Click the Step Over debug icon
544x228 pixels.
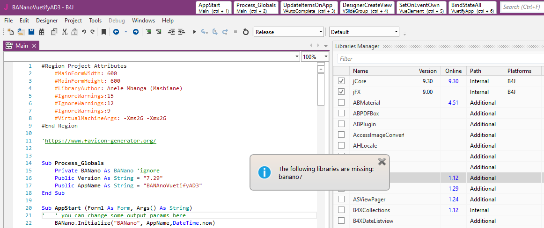[215, 32]
